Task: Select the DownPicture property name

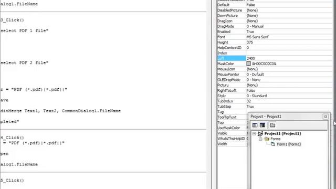Action: [x=227, y=16]
